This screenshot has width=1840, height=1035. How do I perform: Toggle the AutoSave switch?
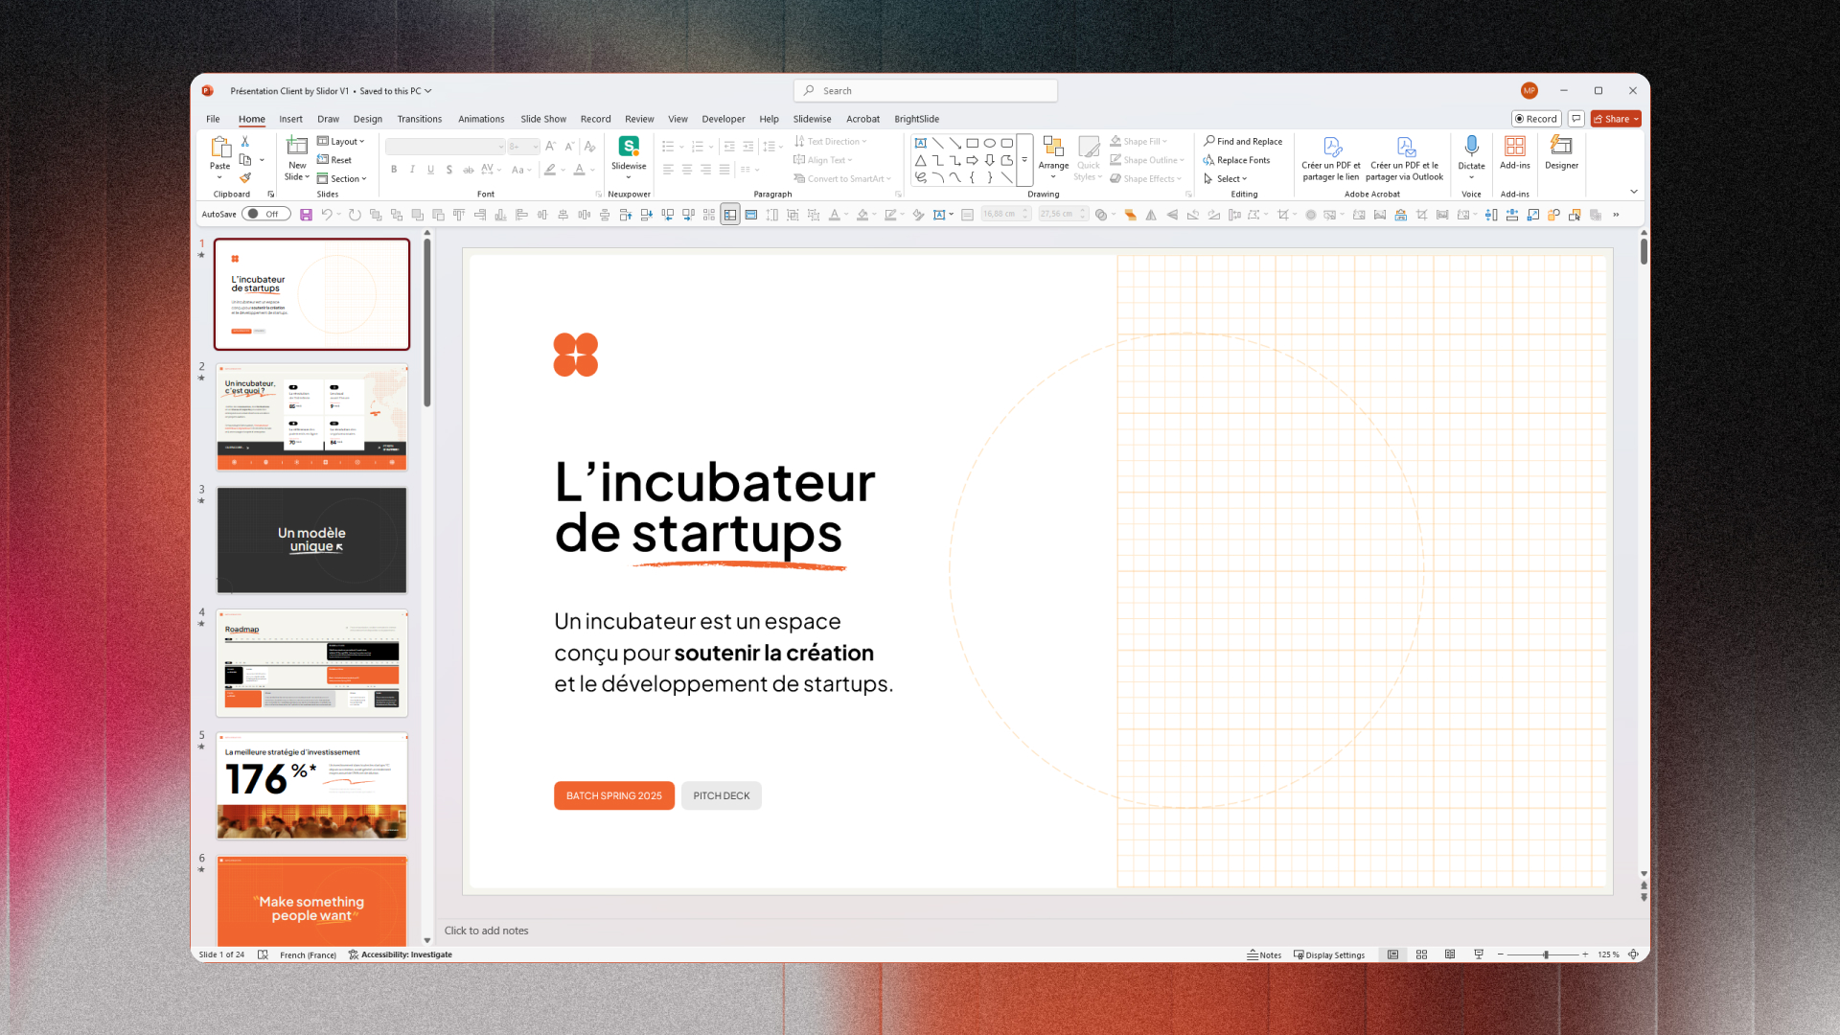pos(265,215)
